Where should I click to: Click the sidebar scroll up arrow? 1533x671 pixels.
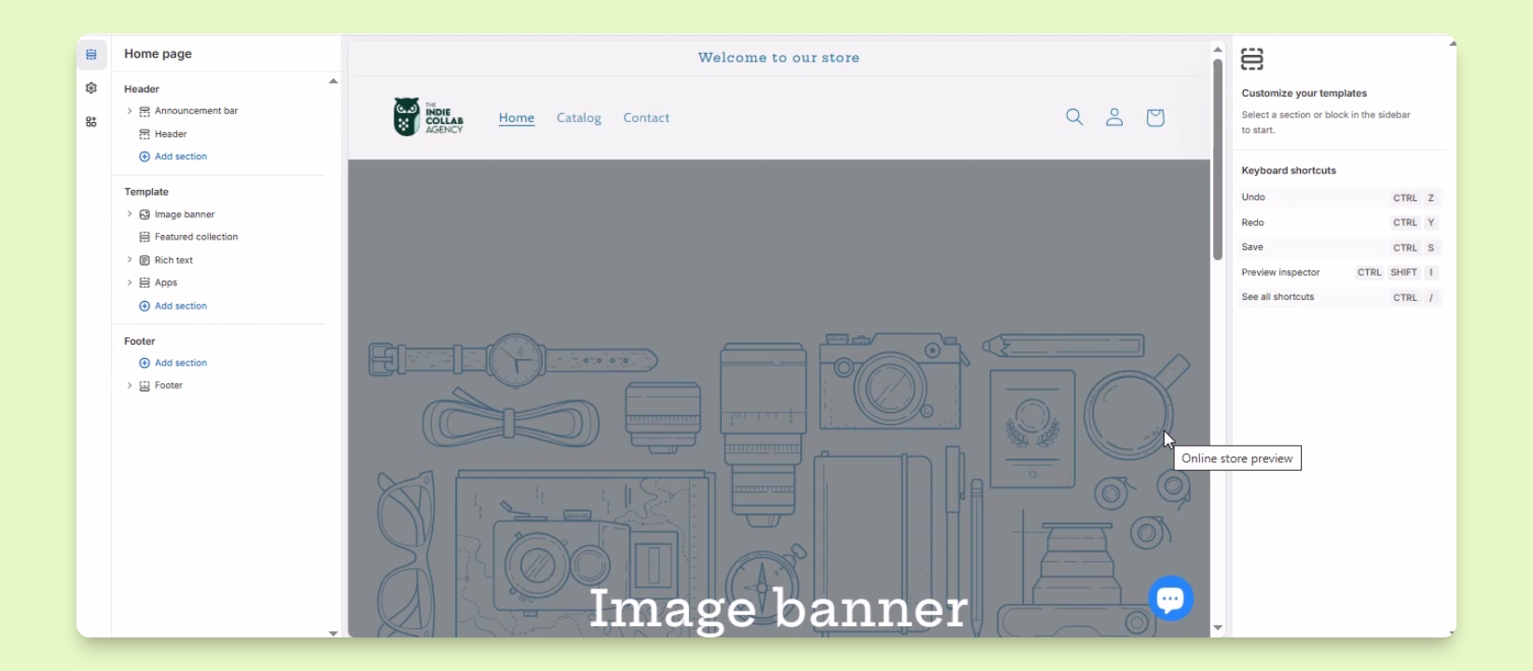(333, 82)
